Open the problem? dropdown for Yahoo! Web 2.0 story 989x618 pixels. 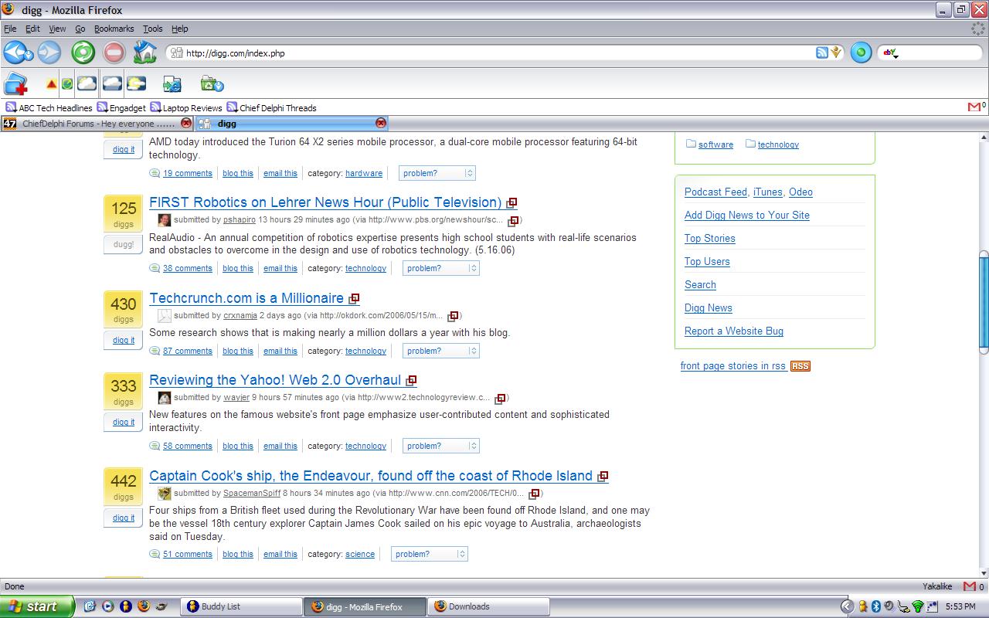[x=440, y=446]
